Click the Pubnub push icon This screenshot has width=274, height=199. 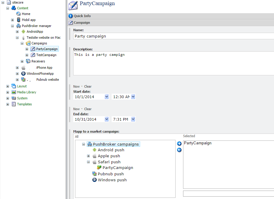click(94, 174)
